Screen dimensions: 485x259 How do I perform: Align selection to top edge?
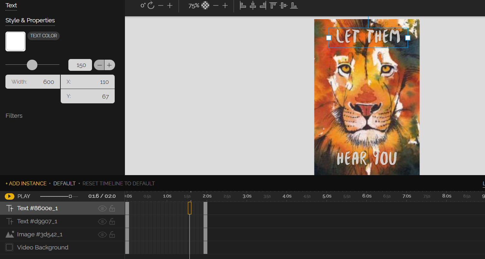tap(273, 5)
